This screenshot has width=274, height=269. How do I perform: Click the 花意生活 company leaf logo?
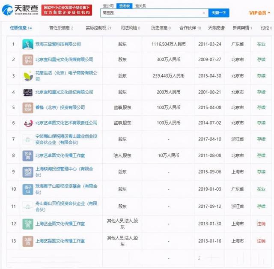point(28,76)
